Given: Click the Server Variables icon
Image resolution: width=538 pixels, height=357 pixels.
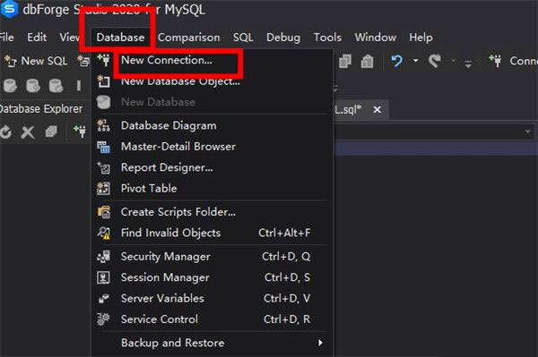Looking at the screenshot, I should click(x=103, y=299).
